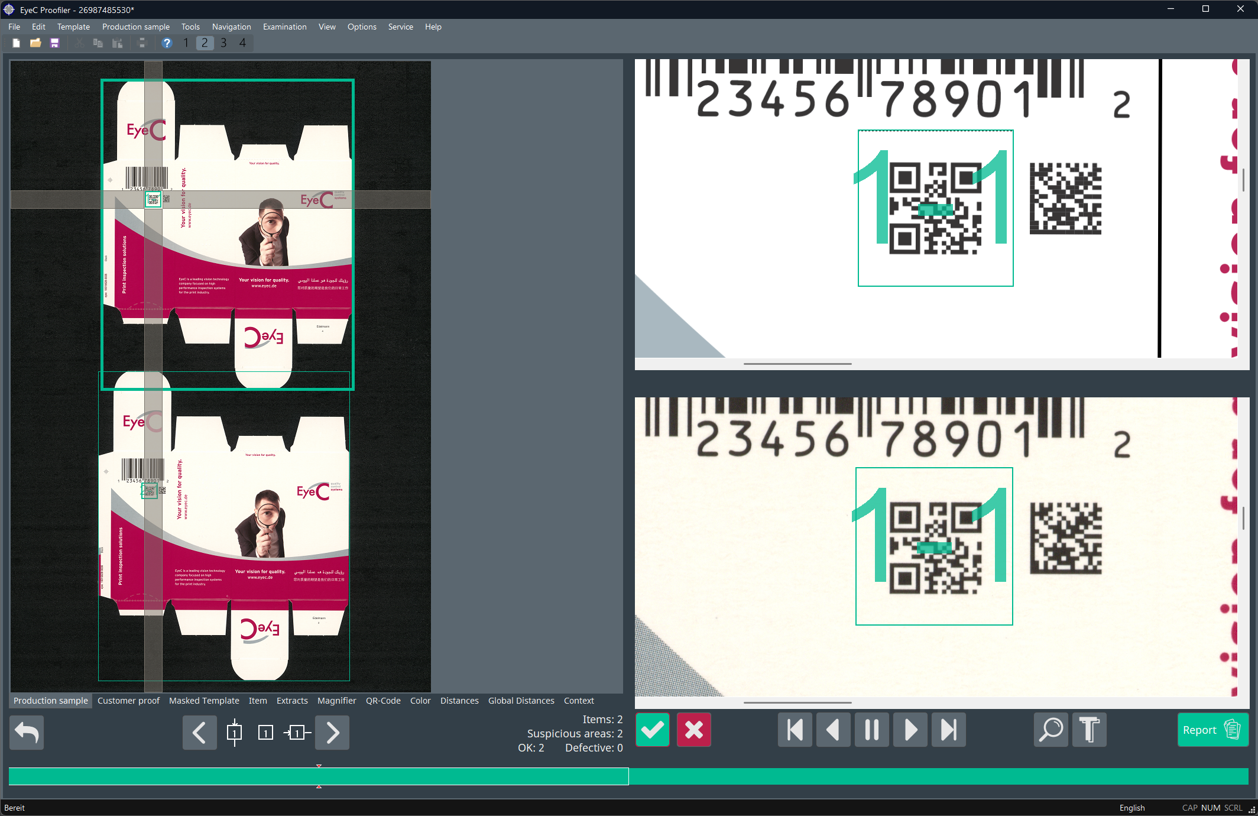Screen dimensions: 1258x816
Task: Pause the flicker playback
Action: pos(872,730)
